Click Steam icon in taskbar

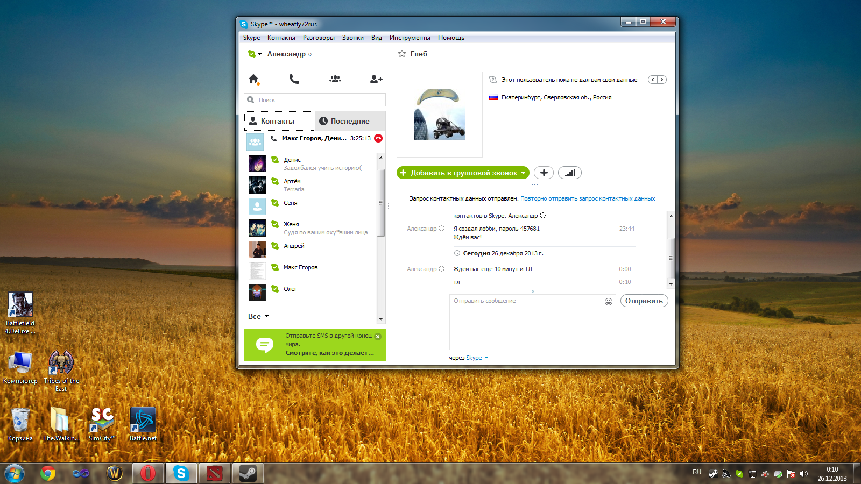click(x=248, y=473)
